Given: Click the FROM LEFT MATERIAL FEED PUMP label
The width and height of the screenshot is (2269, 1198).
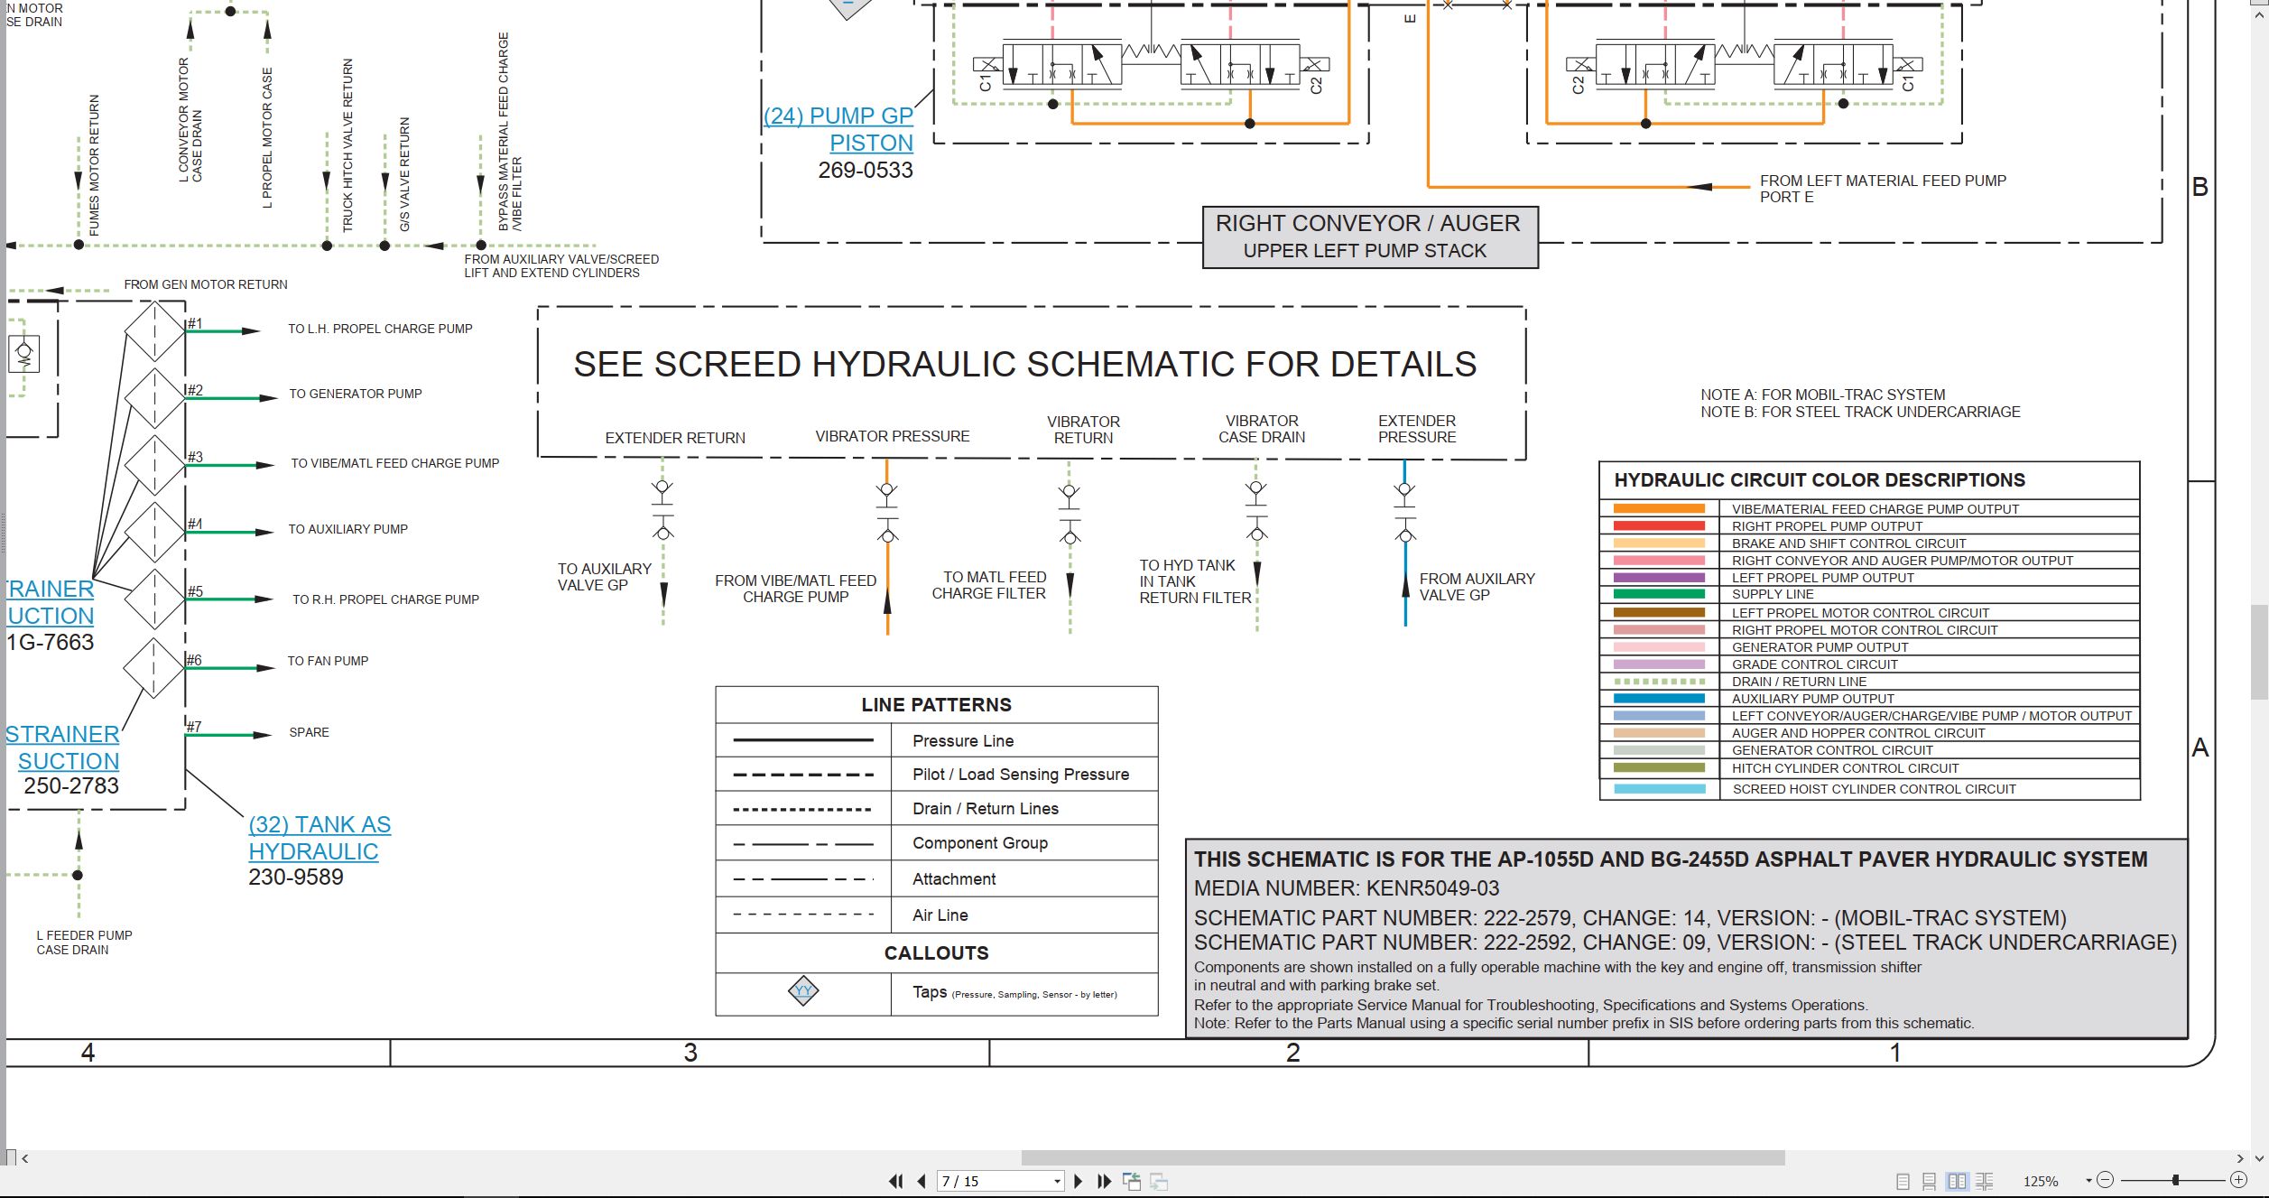Looking at the screenshot, I should tap(1883, 189).
